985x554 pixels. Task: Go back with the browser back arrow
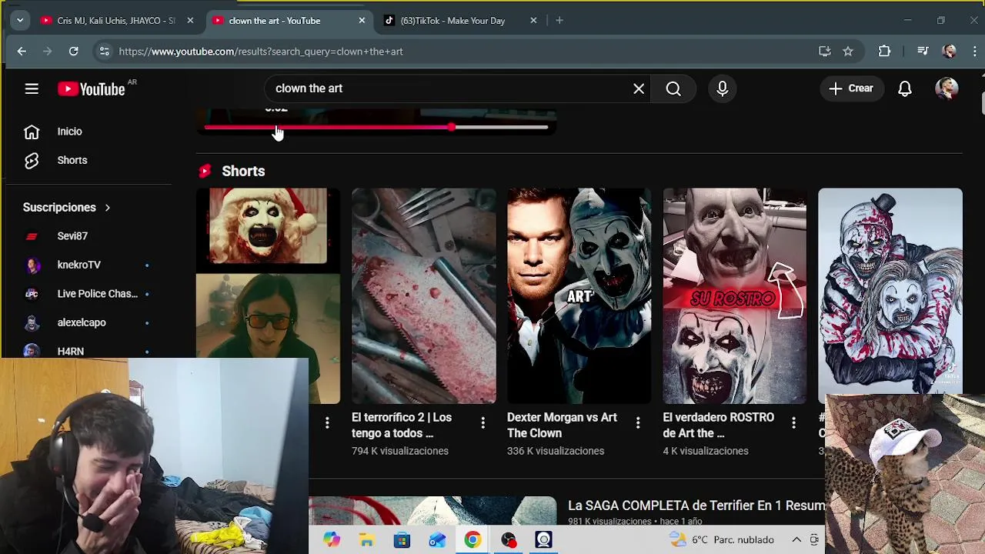point(22,52)
